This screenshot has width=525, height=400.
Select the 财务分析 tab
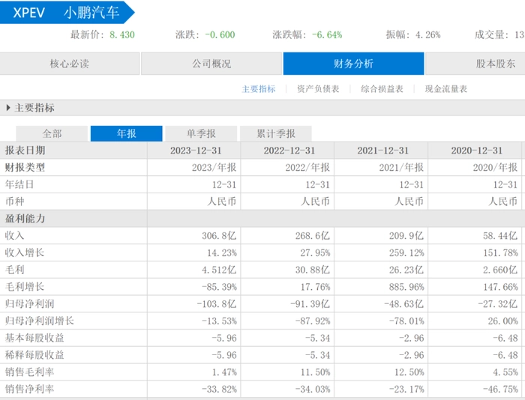point(353,64)
